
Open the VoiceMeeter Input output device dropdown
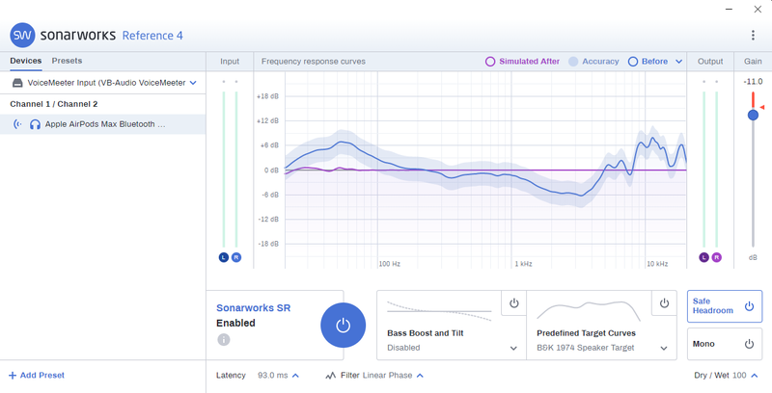[193, 83]
